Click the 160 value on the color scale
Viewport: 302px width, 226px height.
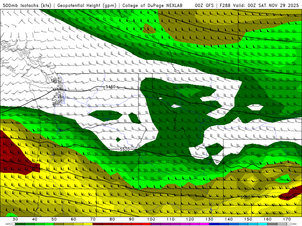[x=268, y=219]
